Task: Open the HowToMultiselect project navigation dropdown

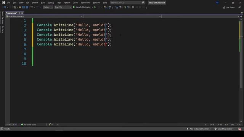Action: (x=44, y=16)
